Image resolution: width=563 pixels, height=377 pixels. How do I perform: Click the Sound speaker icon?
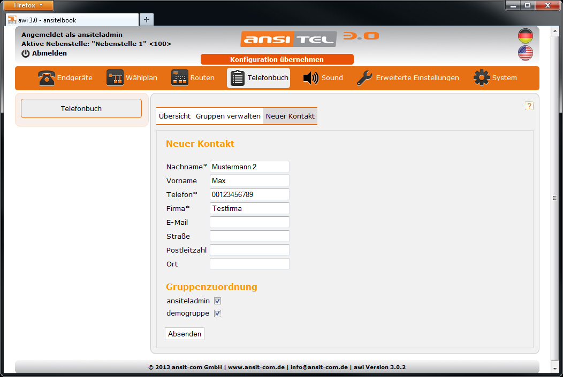click(310, 78)
